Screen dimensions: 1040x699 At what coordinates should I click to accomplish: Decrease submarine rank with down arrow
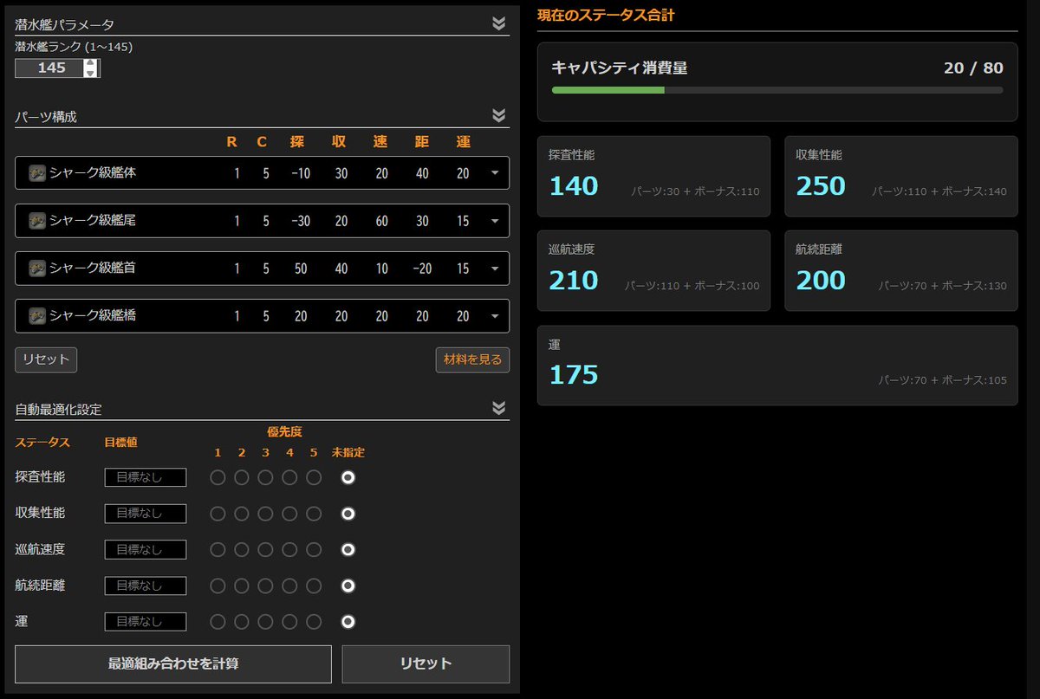point(90,73)
